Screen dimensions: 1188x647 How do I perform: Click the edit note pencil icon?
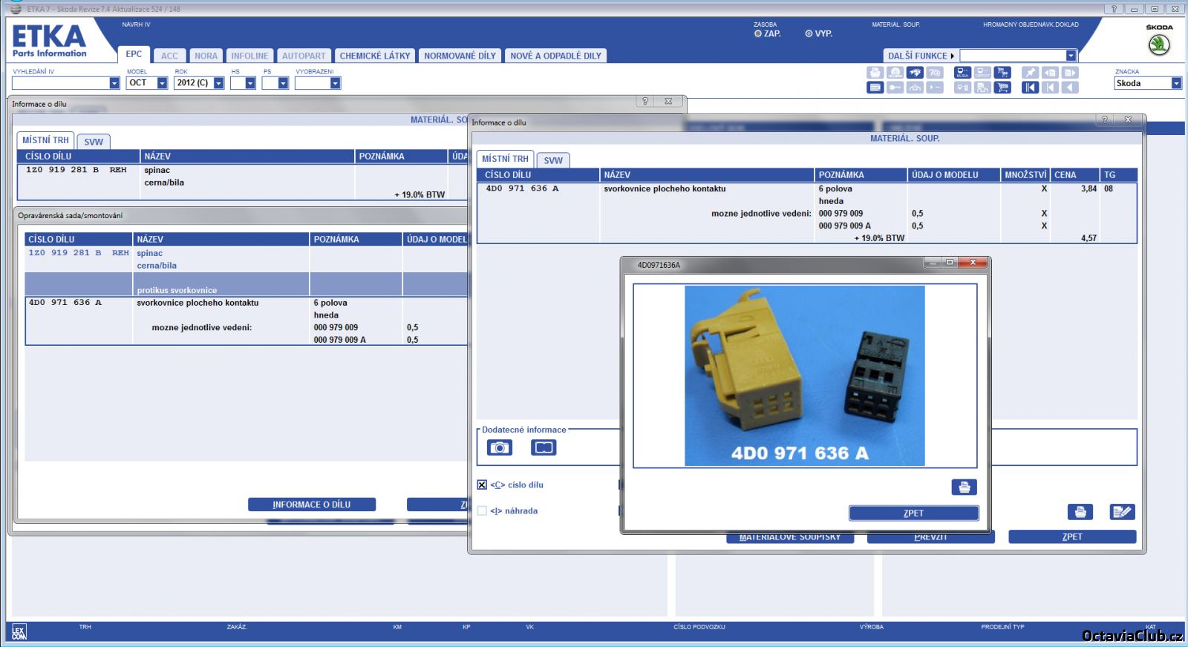pyautogui.click(x=1122, y=512)
